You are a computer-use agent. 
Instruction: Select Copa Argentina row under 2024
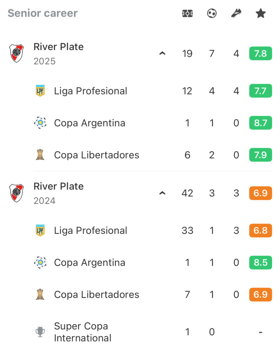click(153, 262)
